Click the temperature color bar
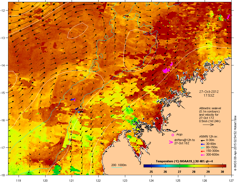This screenshot has height=183, width=237. click(x=185, y=166)
